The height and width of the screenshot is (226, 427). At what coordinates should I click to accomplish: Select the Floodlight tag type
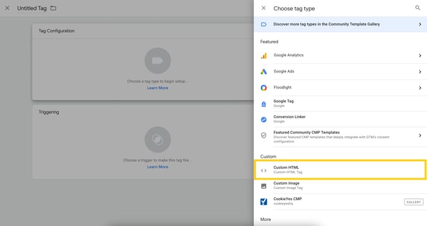340,88
